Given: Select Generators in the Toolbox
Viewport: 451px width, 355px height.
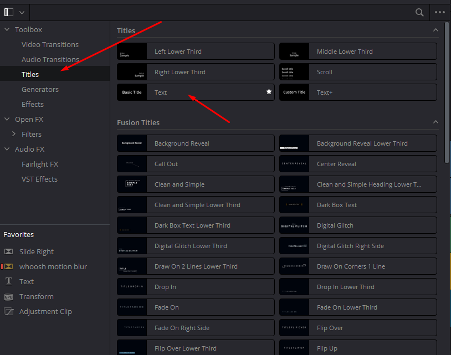Looking at the screenshot, I should coord(40,89).
